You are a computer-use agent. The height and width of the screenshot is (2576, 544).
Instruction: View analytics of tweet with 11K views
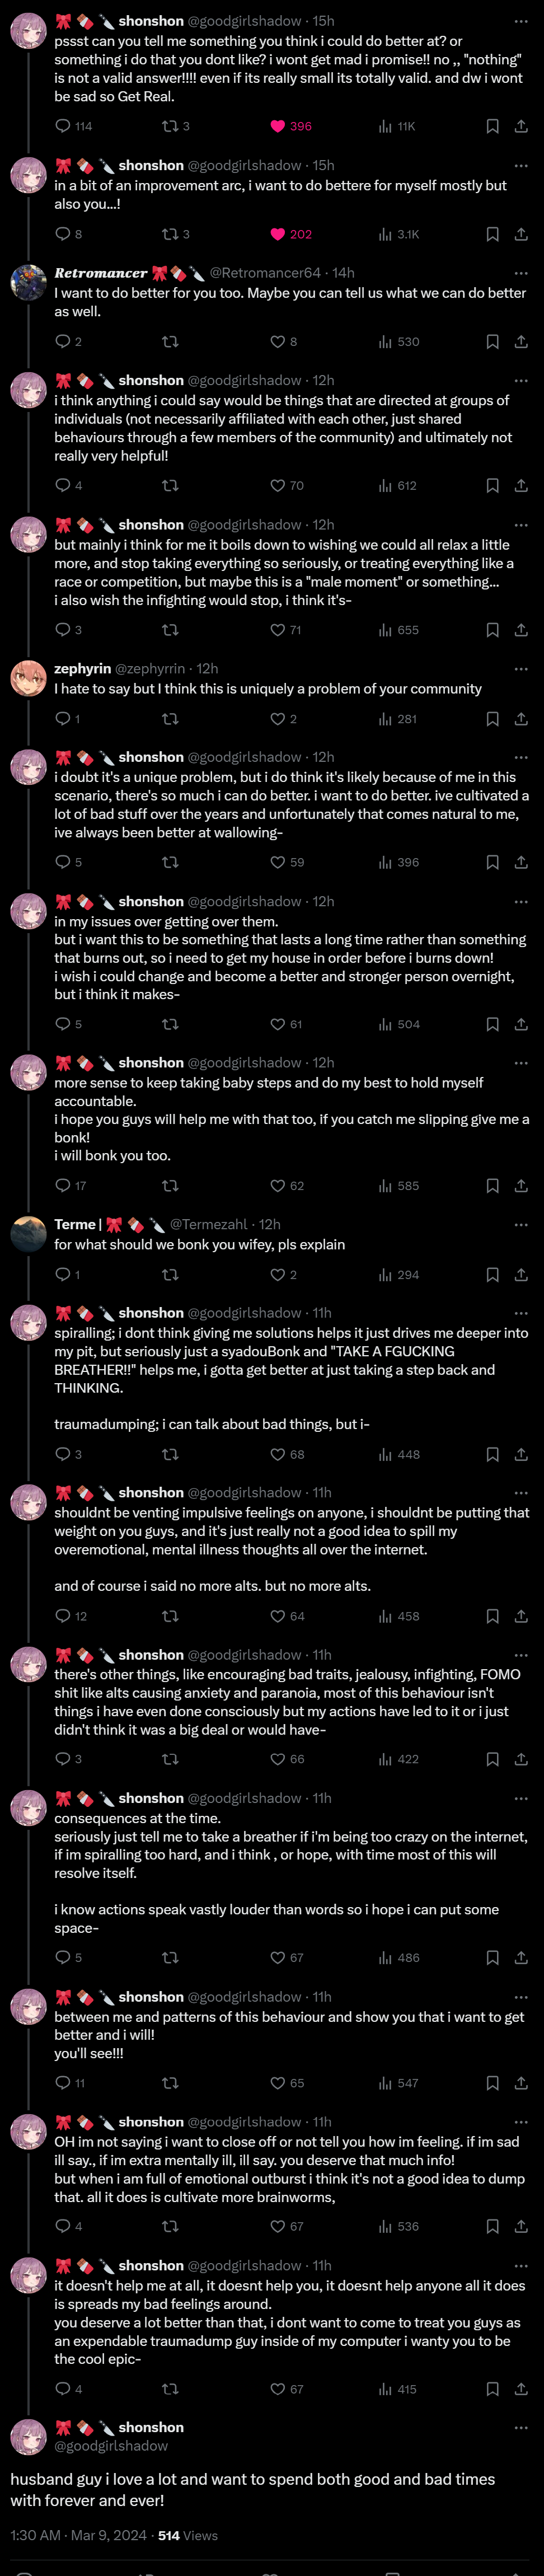point(397,126)
